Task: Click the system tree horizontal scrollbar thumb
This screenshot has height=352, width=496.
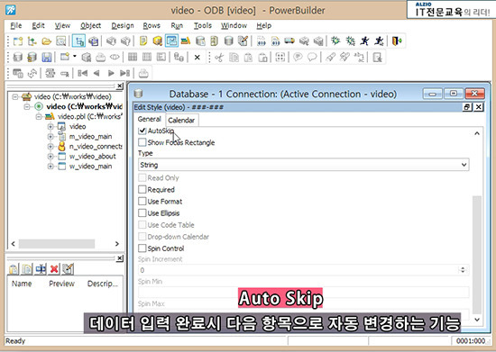Action: tap(57, 244)
